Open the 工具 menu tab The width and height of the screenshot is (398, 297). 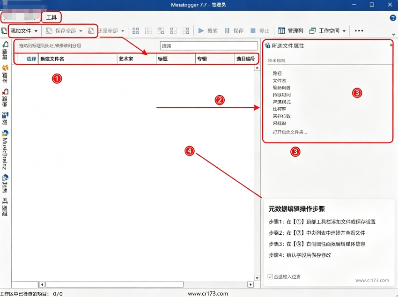coord(52,17)
